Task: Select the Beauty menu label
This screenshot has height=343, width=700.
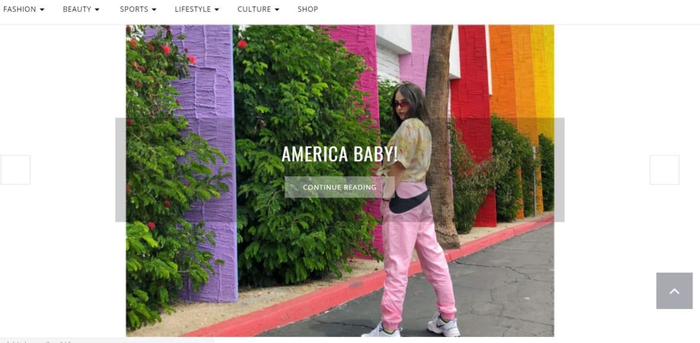Action: pos(77,9)
